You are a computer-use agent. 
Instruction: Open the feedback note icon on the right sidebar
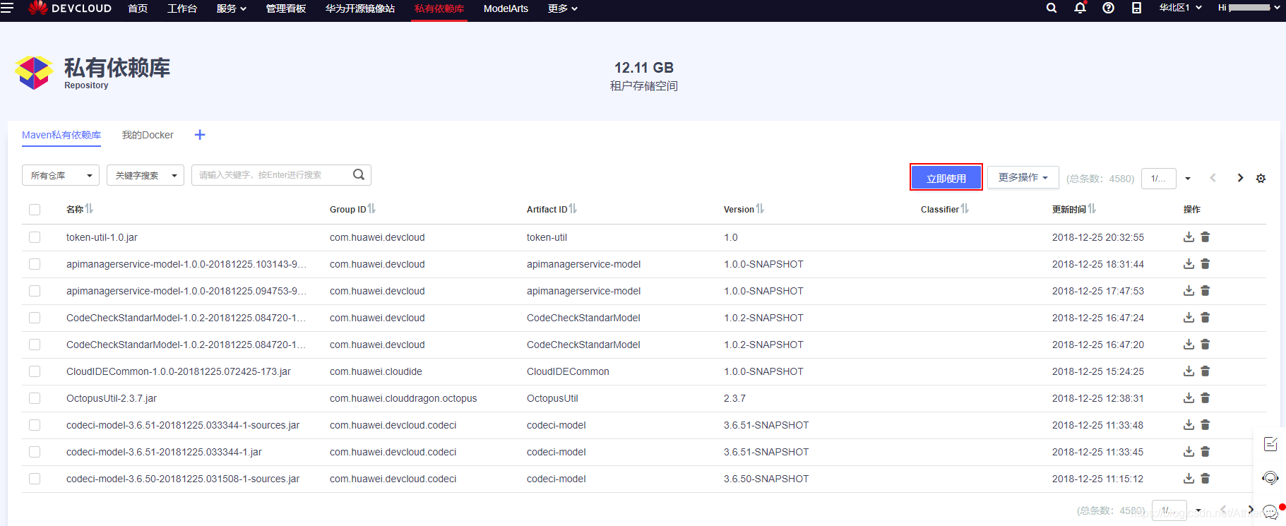point(1270,444)
